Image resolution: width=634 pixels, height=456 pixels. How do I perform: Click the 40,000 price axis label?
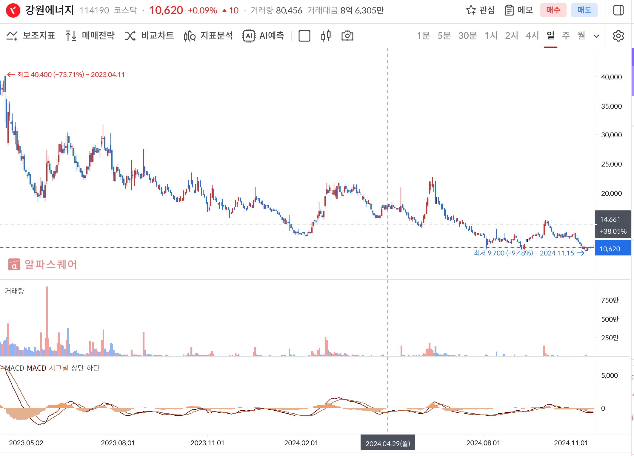coord(611,77)
